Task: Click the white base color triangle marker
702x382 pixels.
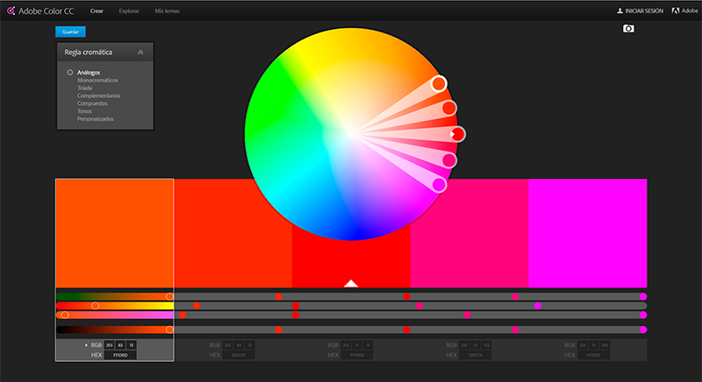Action: [351, 283]
